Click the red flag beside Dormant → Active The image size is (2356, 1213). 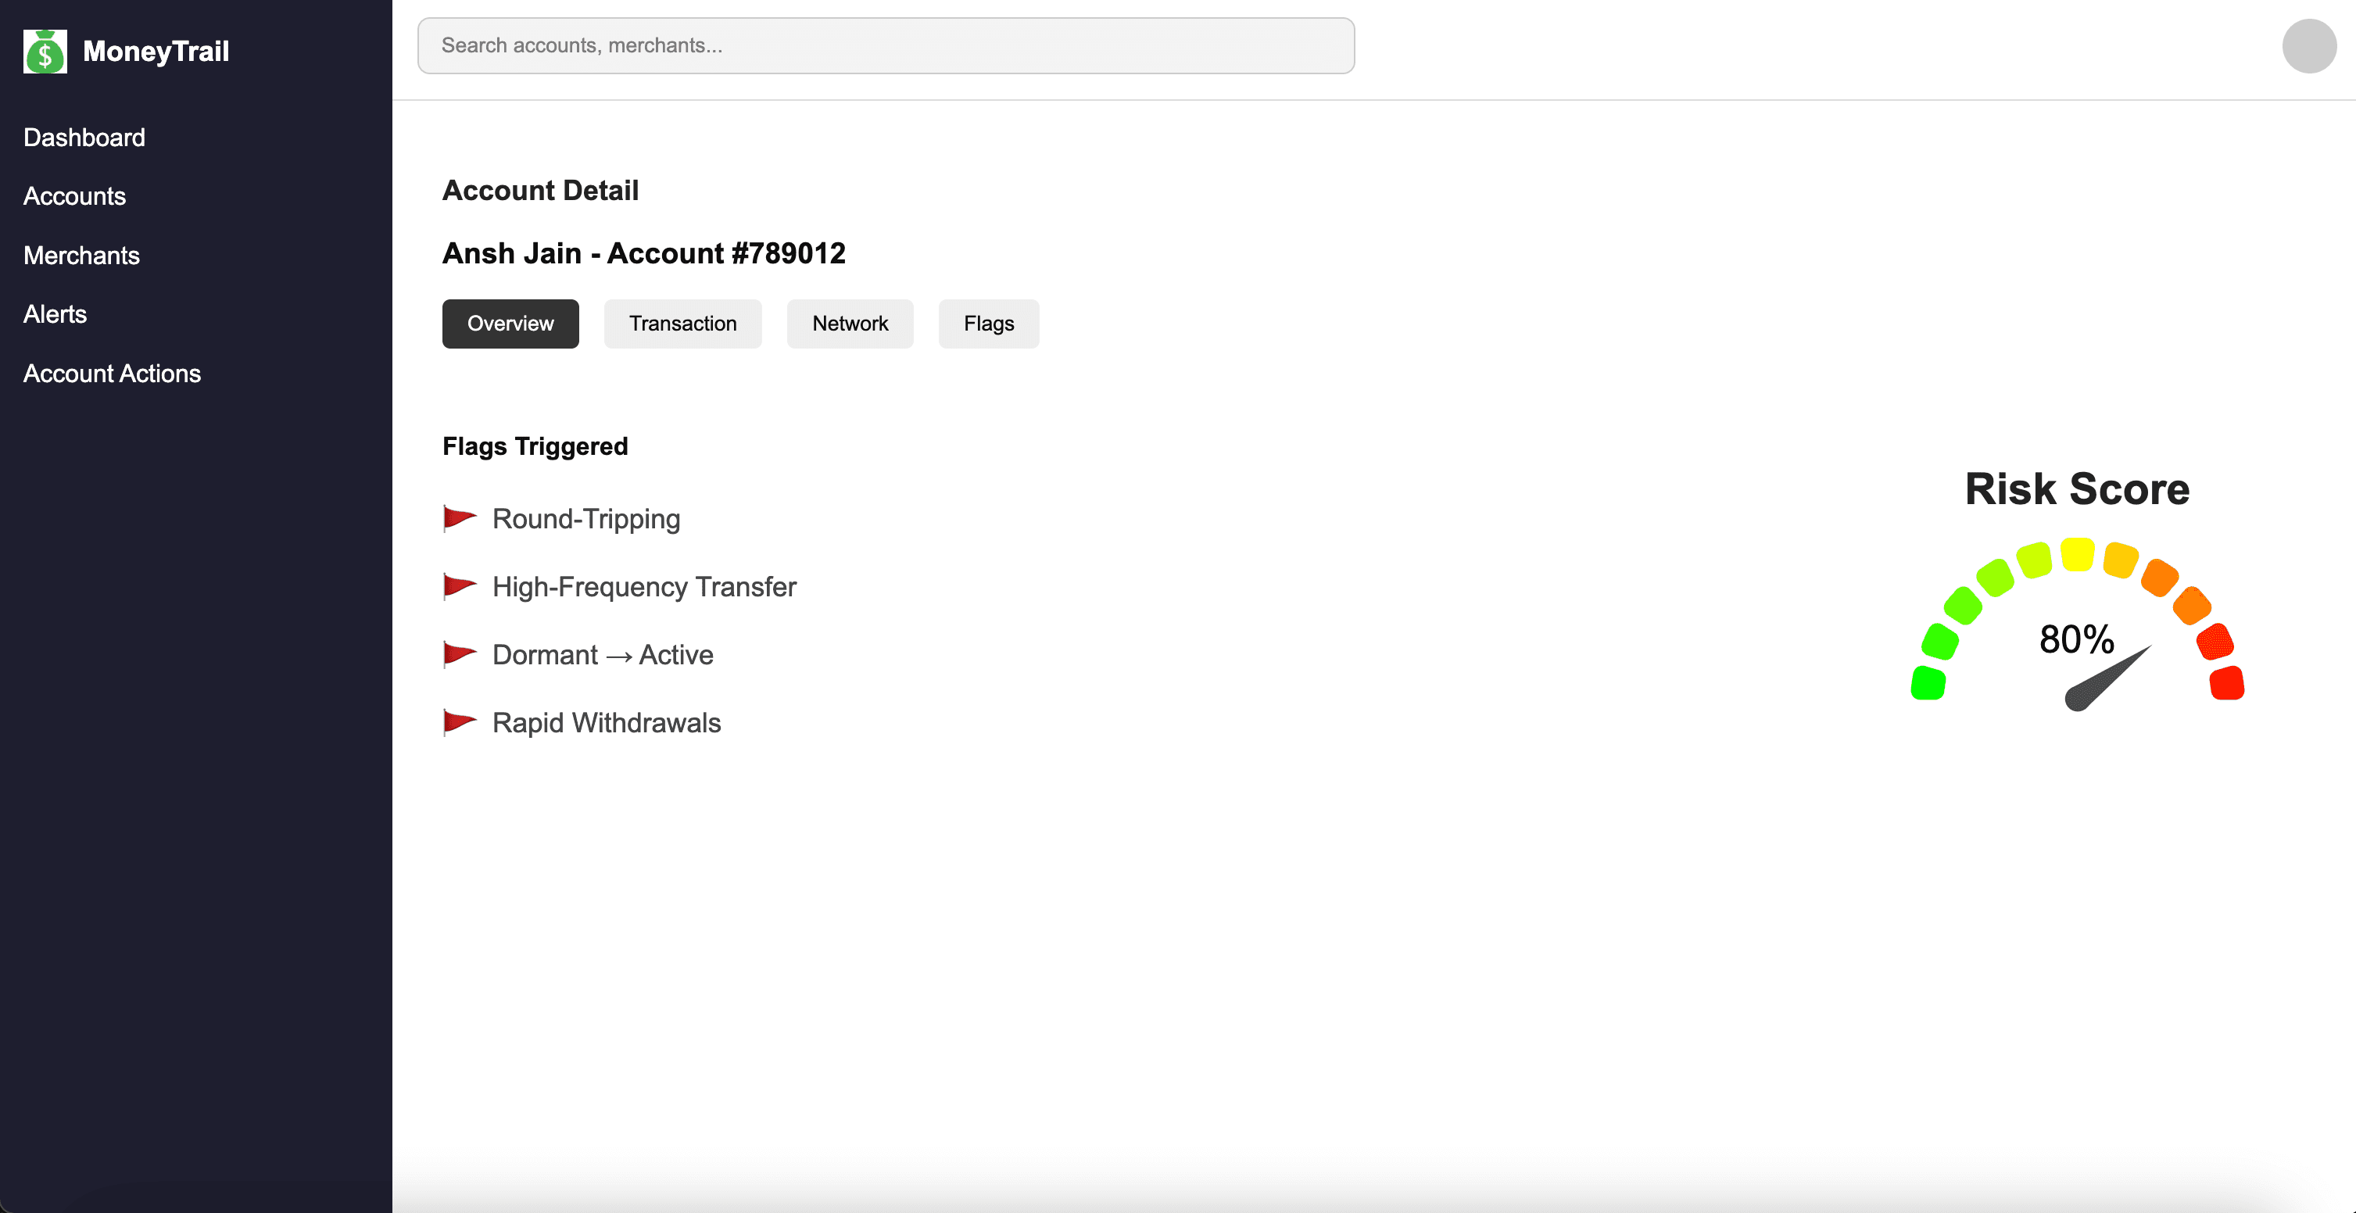460,653
